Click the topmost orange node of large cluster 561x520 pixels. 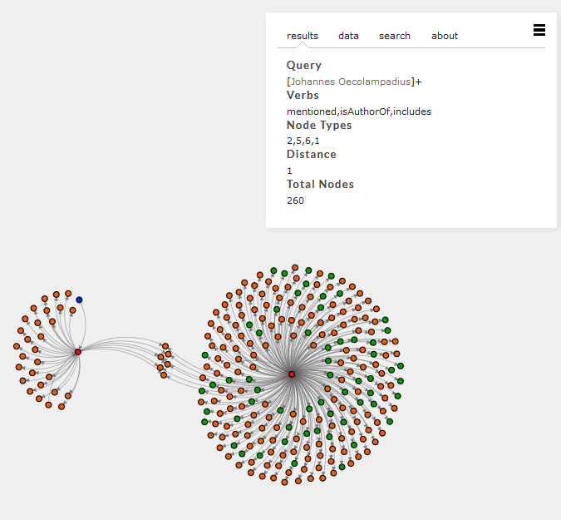pyautogui.click(x=295, y=268)
